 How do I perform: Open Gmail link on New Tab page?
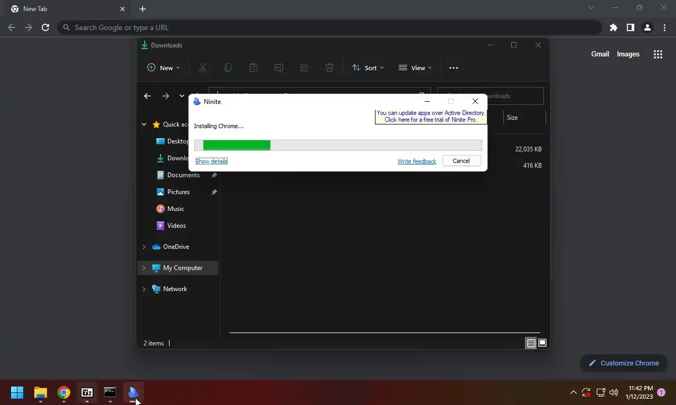pyautogui.click(x=600, y=54)
